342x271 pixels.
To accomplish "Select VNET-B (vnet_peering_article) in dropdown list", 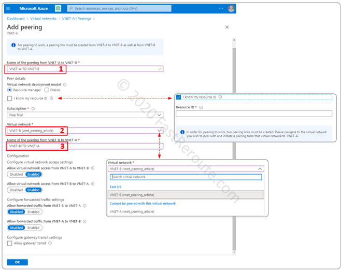I will [x=186, y=195].
